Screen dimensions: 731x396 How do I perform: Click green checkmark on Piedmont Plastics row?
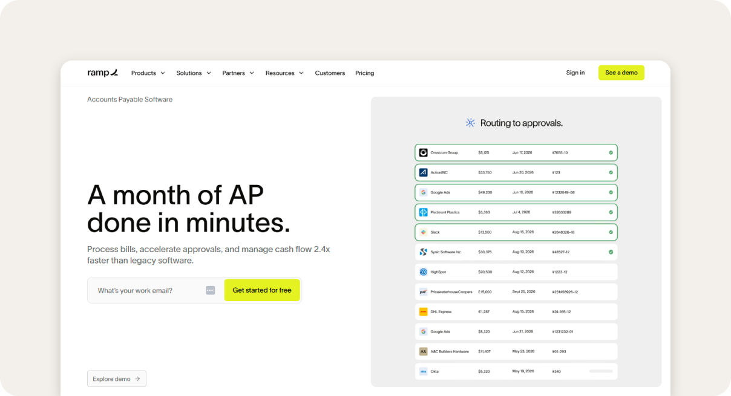tap(611, 212)
